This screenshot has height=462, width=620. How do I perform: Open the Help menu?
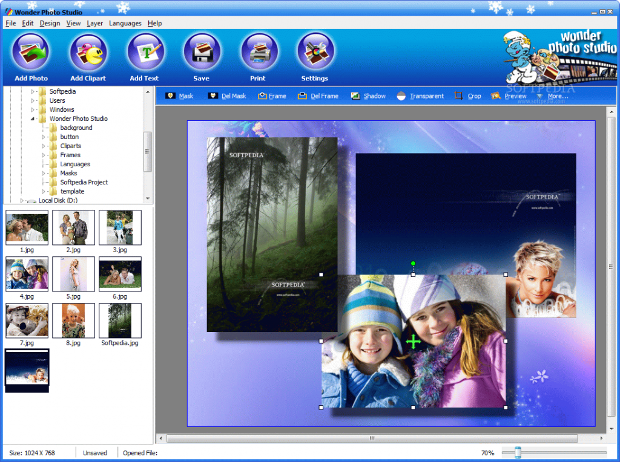[154, 24]
